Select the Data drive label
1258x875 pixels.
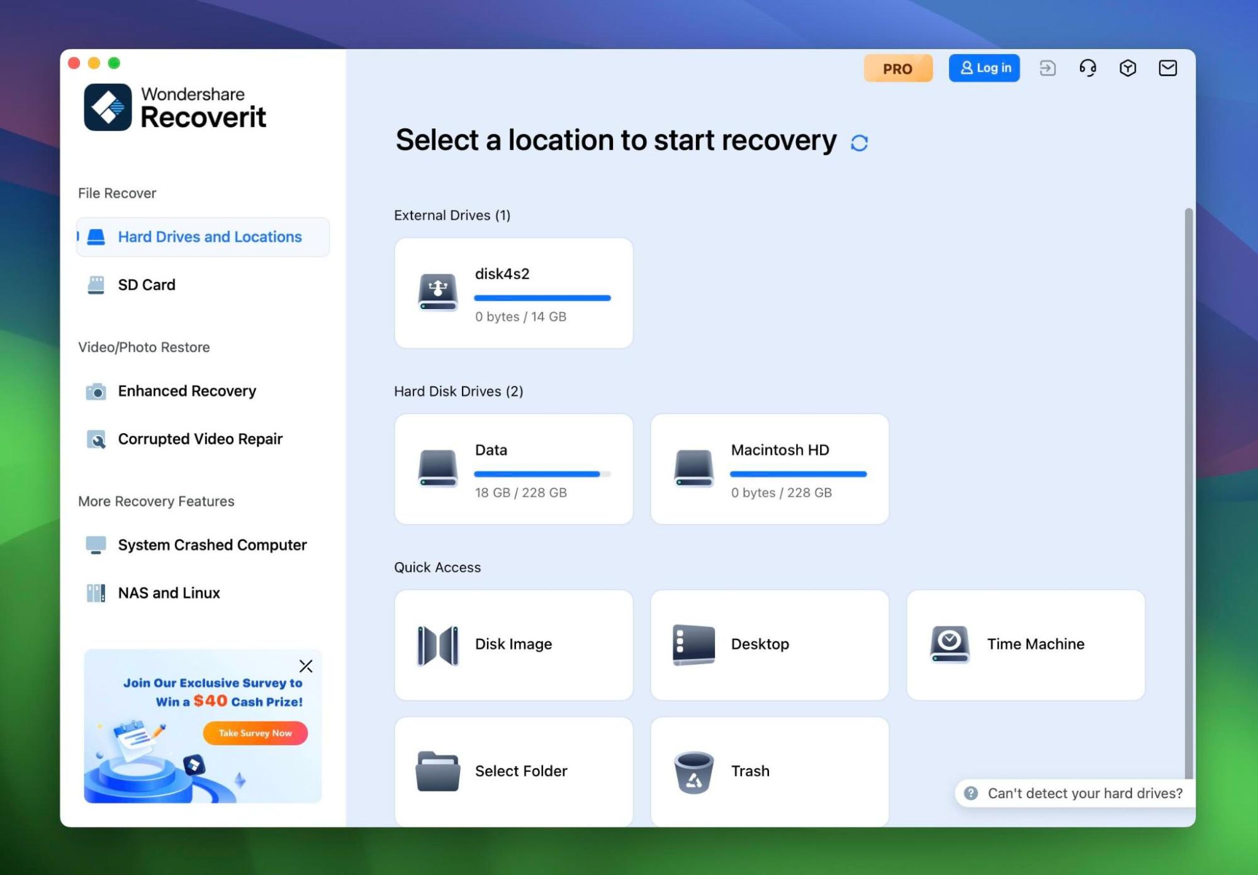pyautogui.click(x=491, y=450)
